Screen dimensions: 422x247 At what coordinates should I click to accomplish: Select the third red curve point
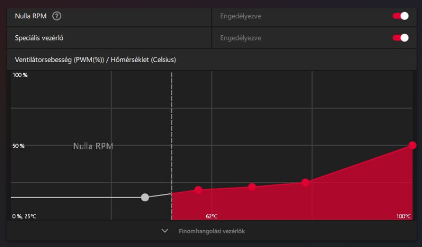[x=305, y=183]
